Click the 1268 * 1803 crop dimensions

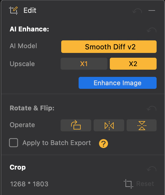tap(29, 184)
